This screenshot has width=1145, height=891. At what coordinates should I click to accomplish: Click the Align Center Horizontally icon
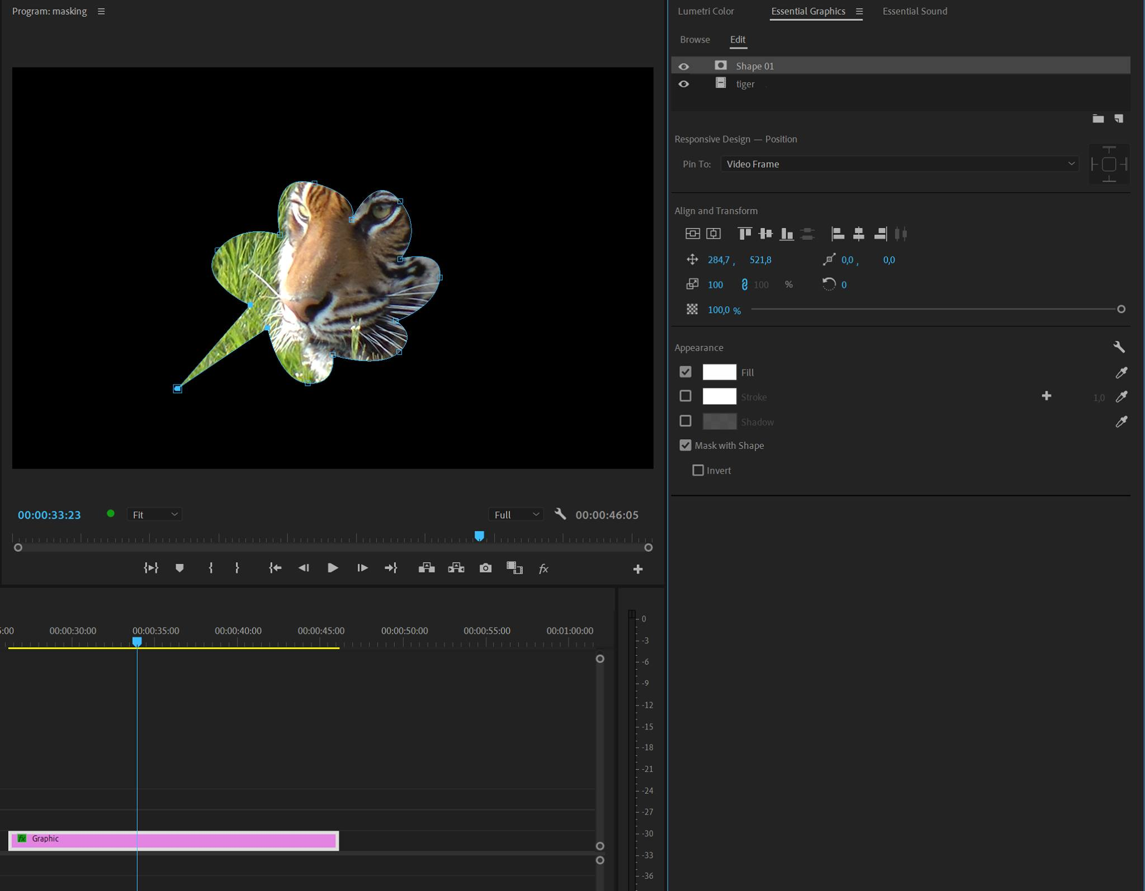pos(859,234)
